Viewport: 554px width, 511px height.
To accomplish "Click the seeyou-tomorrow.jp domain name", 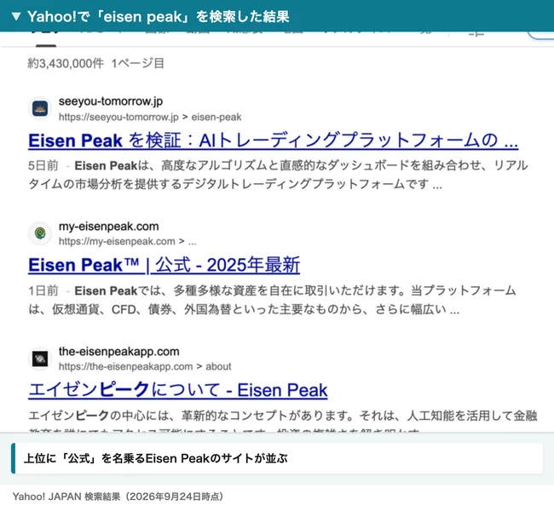I will pyautogui.click(x=111, y=101).
